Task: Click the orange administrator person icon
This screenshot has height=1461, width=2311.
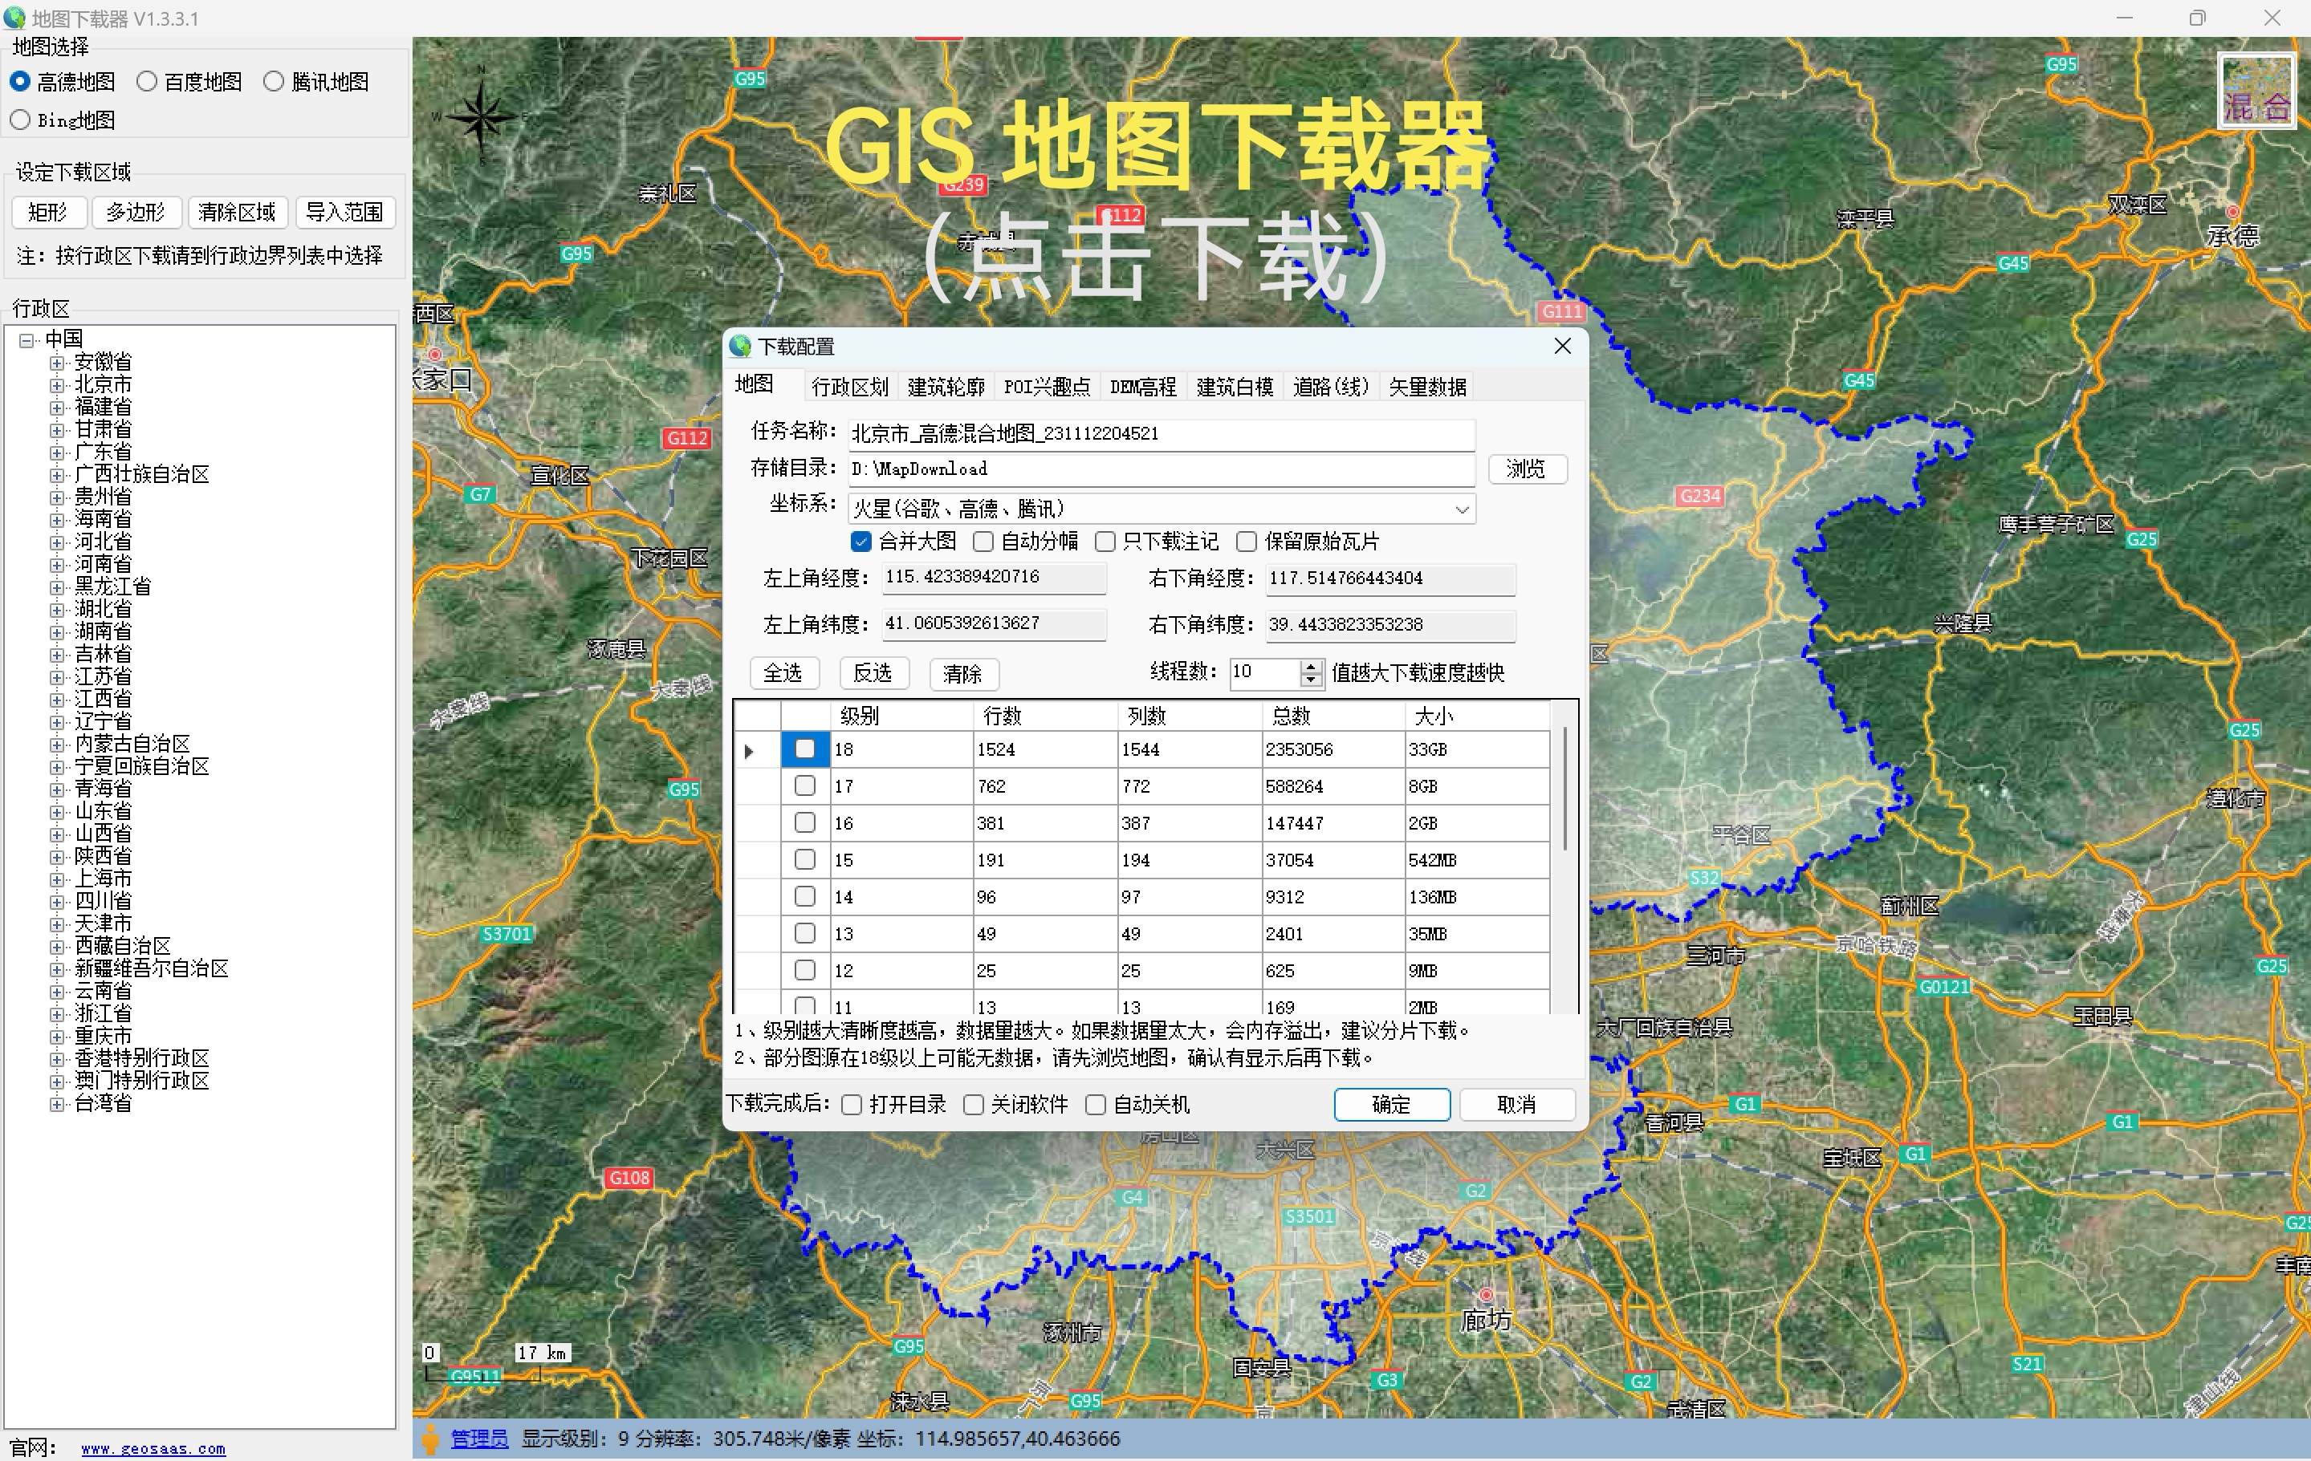Action: click(431, 1439)
